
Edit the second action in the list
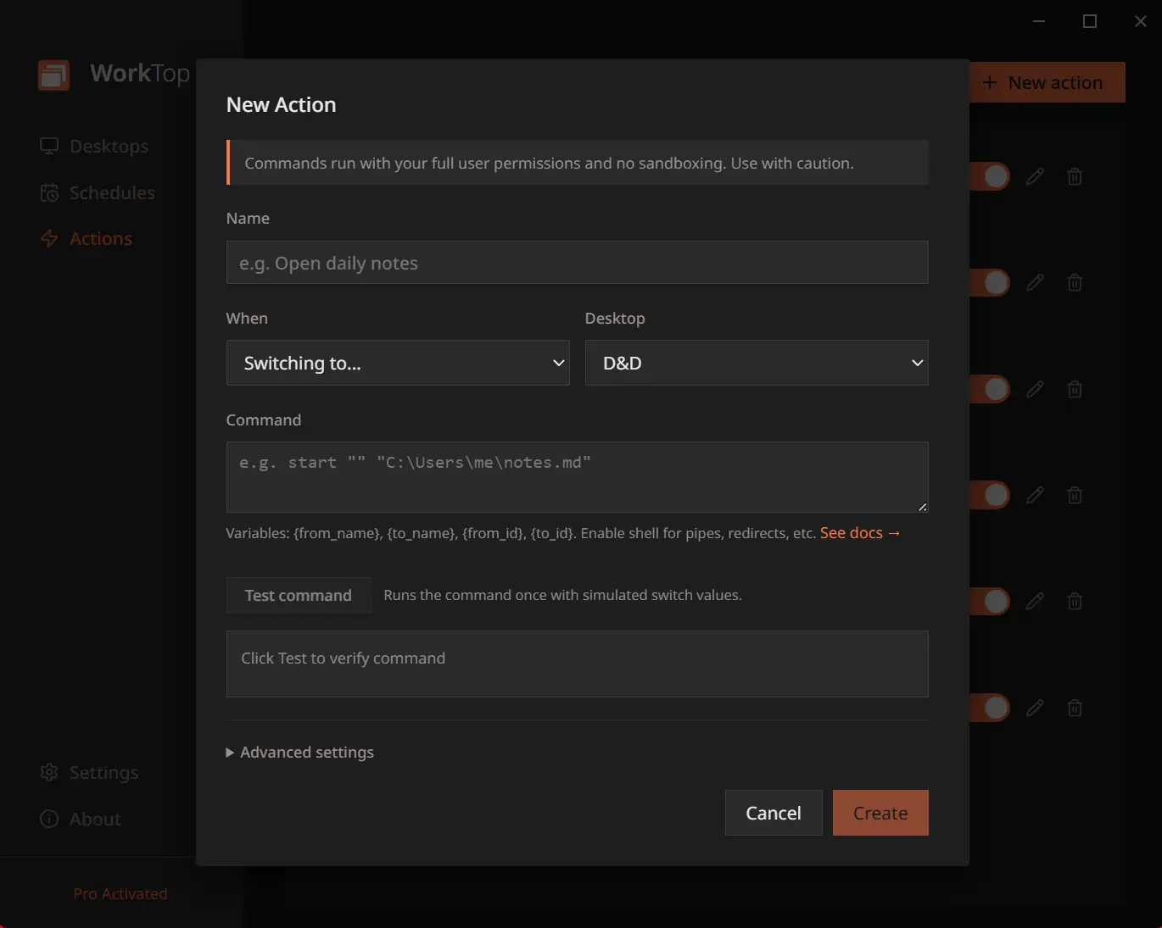click(1035, 282)
